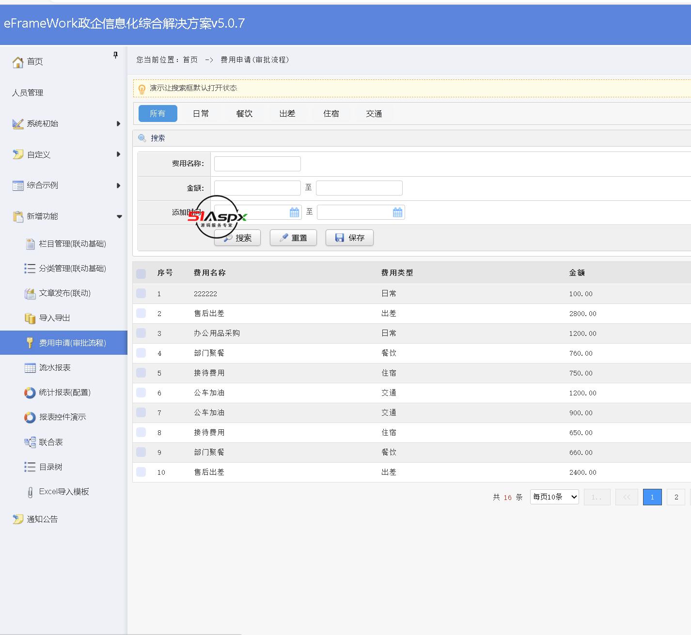Check the row 10 售后出差 checkbox
The width and height of the screenshot is (691, 635).
[141, 472]
